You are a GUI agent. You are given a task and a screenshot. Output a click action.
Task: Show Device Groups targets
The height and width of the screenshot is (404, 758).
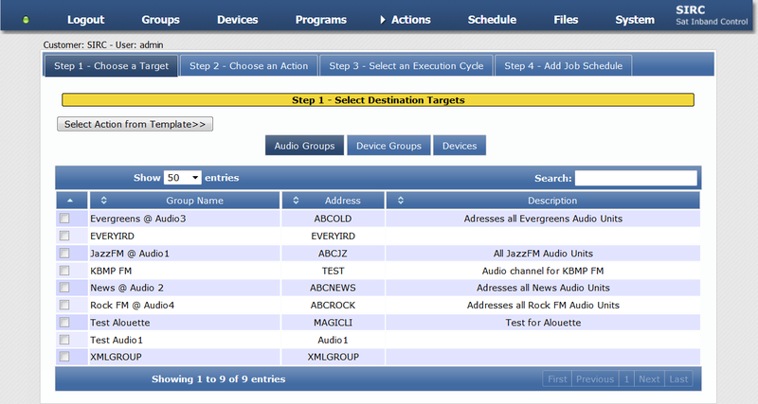coord(388,146)
